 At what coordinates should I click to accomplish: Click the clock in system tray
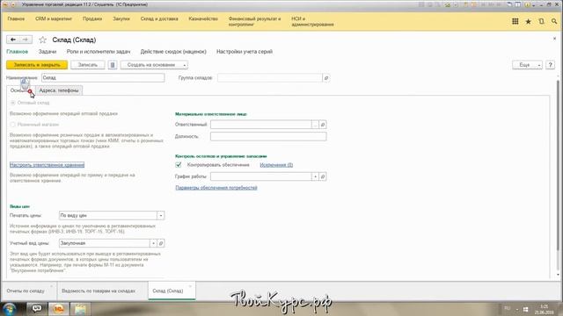(544, 310)
